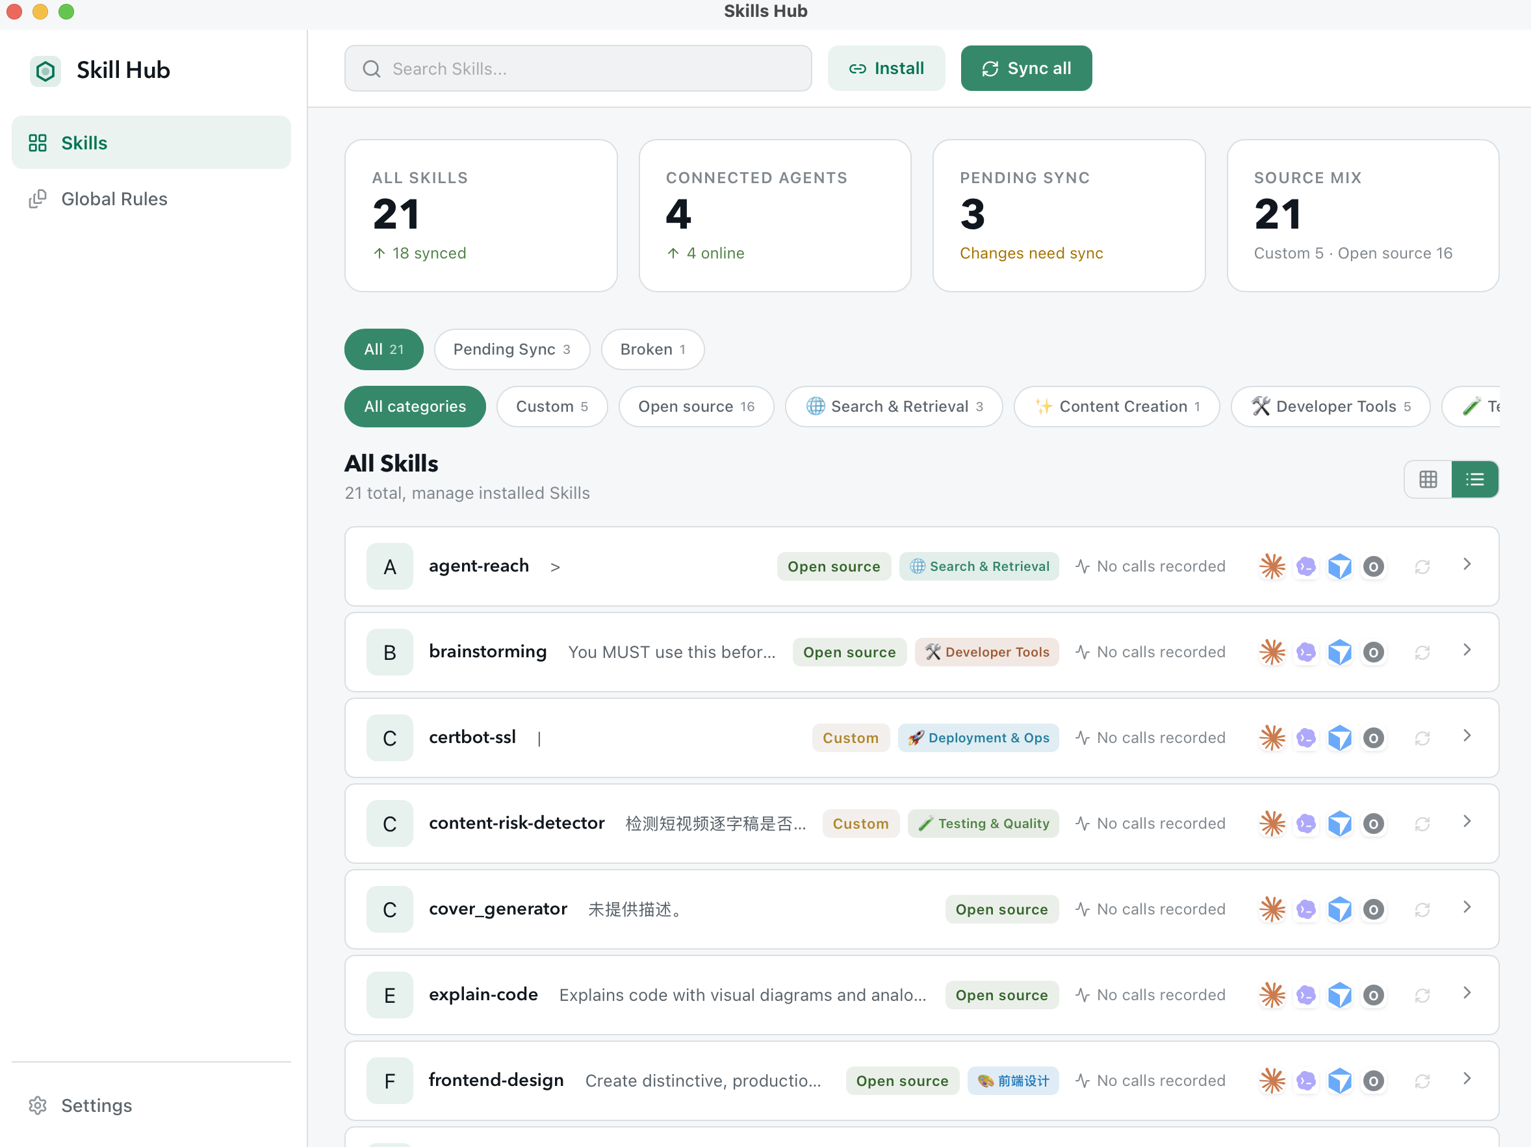Switch to grid view
This screenshot has height=1147, width=1531.
click(1428, 479)
